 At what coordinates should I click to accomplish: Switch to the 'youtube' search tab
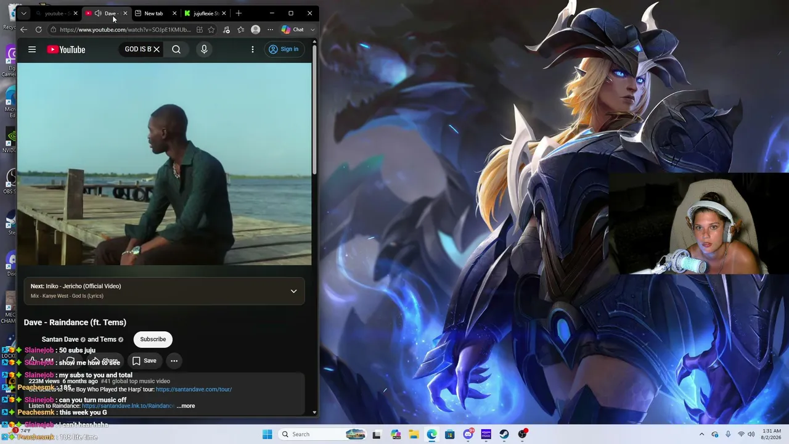click(56, 13)
